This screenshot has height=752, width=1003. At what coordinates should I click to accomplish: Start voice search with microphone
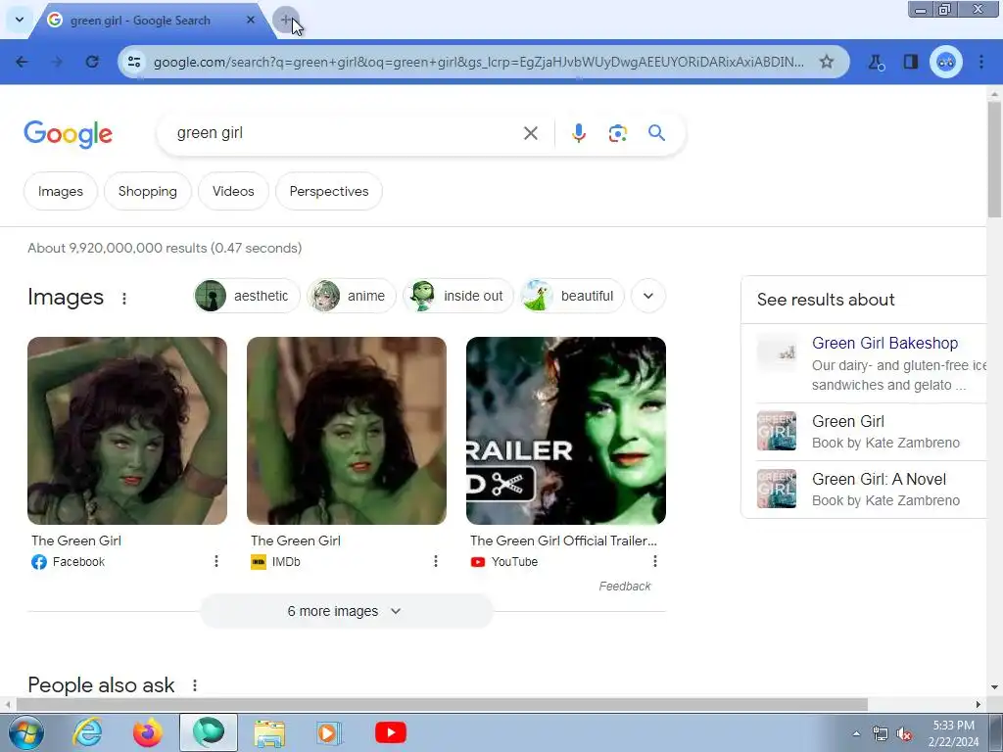(x=578, y=133)
